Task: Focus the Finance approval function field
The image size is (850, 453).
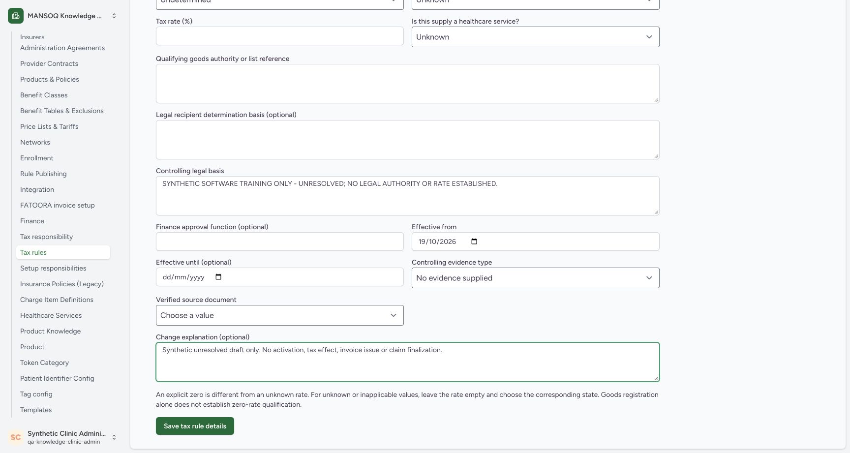Action: click(x=279, y=242)
